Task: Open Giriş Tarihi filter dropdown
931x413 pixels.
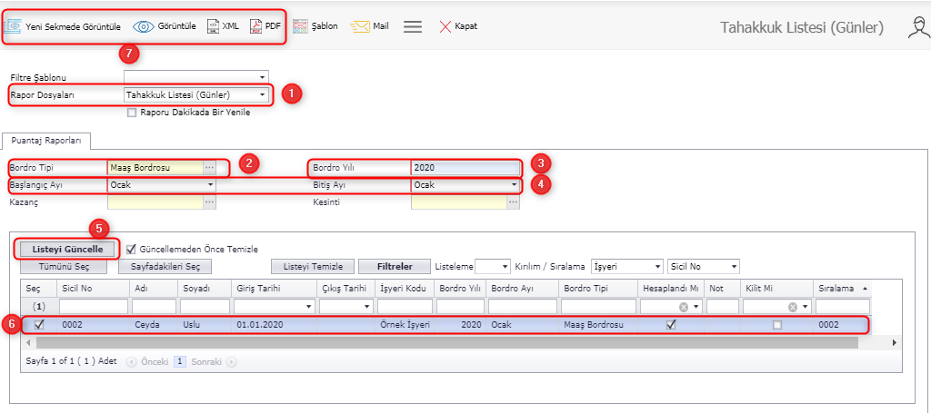Action: (x=308, y=307)
